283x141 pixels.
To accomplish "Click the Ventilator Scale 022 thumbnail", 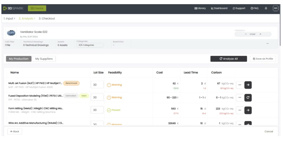I will click(x=12, y=33).
